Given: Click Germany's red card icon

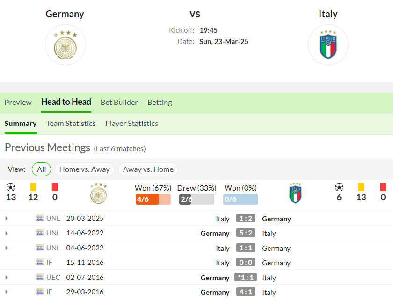Looking at the screenshot, I should click(x=55, y=187).
